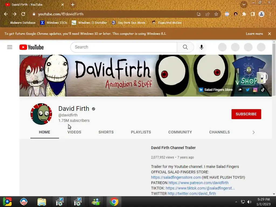Open Malware Database bookmark
The image size is (276, 207).
(x=20, y=23)
